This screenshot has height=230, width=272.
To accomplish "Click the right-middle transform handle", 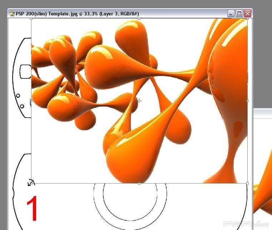I will pyautogui.click(x=248, y=101).
